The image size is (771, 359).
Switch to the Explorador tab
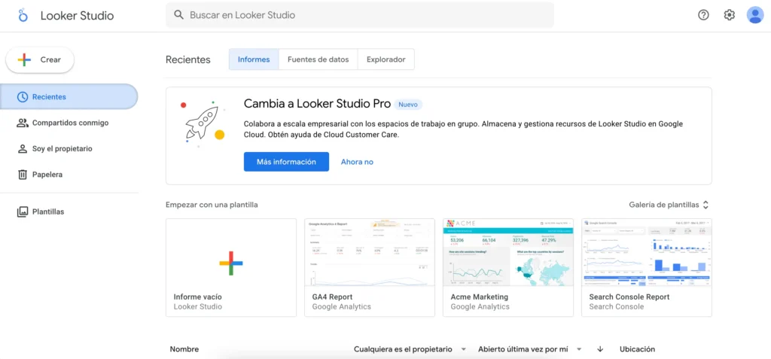coord(385,59)
